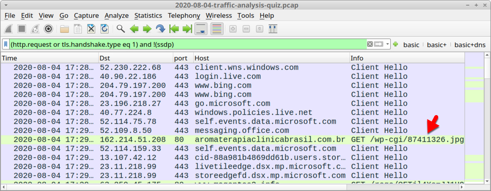The image size is (491, 191).
Task: Jump to the first packet
Action: click(x=174, y=29)
